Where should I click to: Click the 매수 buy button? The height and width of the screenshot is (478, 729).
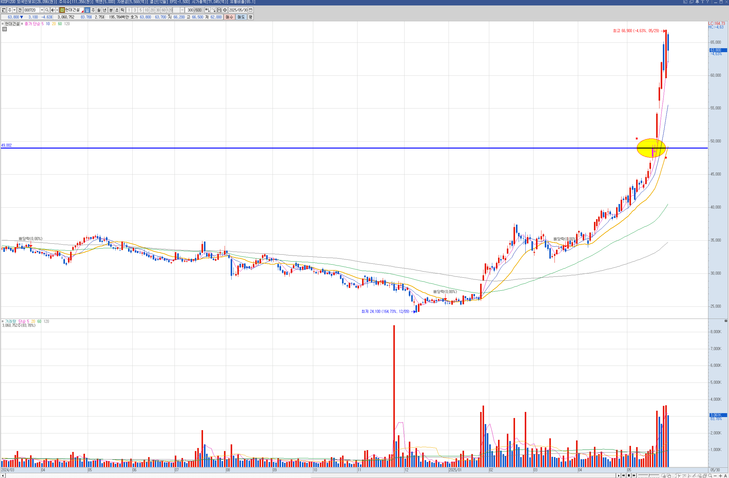(229, 17)
